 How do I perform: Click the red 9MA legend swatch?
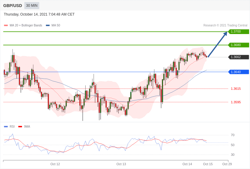(20, 127)
